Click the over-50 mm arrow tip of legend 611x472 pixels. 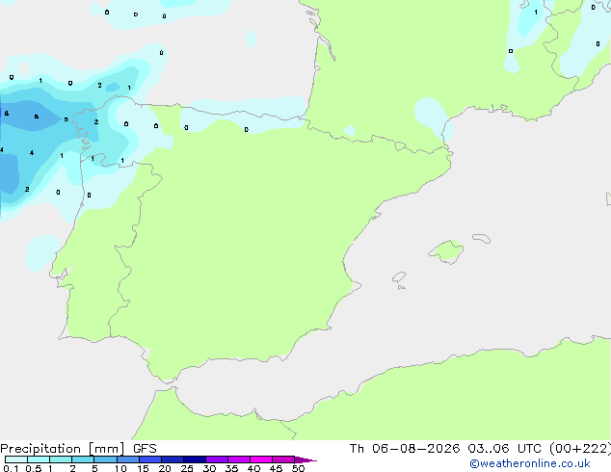click(x=305, y=459)
